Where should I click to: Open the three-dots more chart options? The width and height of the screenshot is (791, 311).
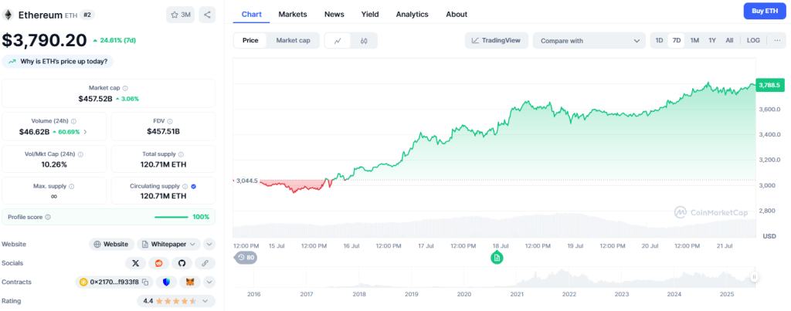pos(776,40)
